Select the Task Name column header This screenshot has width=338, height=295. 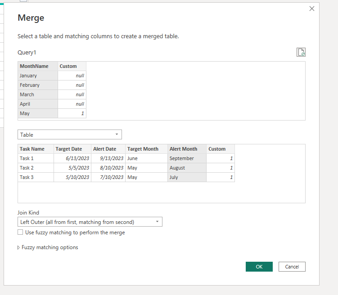pyautogui.click(x=36, y=149)
